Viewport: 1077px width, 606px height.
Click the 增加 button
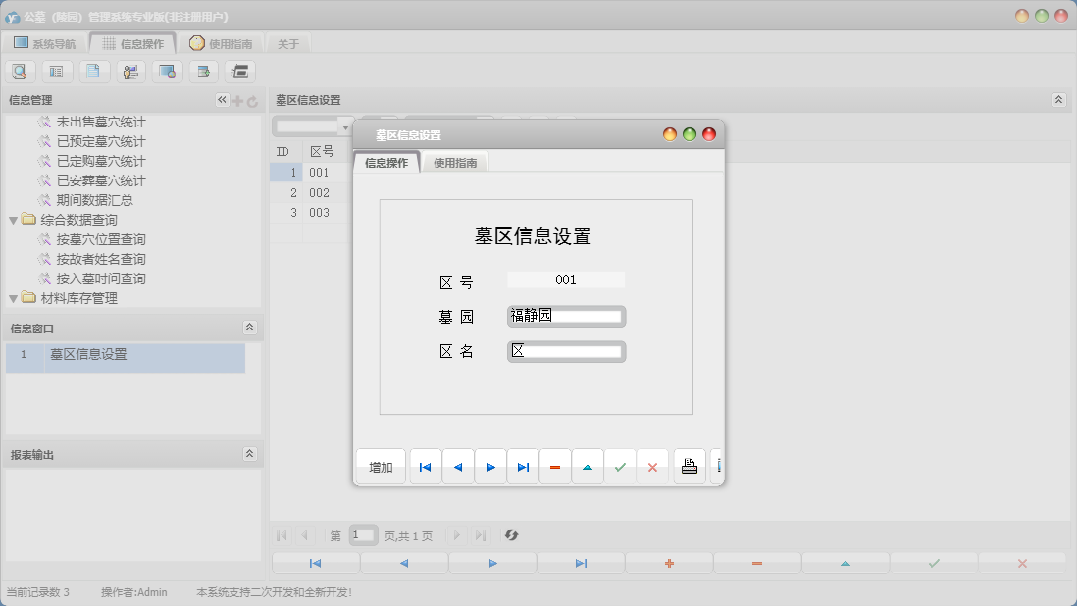pyautogui.click(x=381, y=468)
